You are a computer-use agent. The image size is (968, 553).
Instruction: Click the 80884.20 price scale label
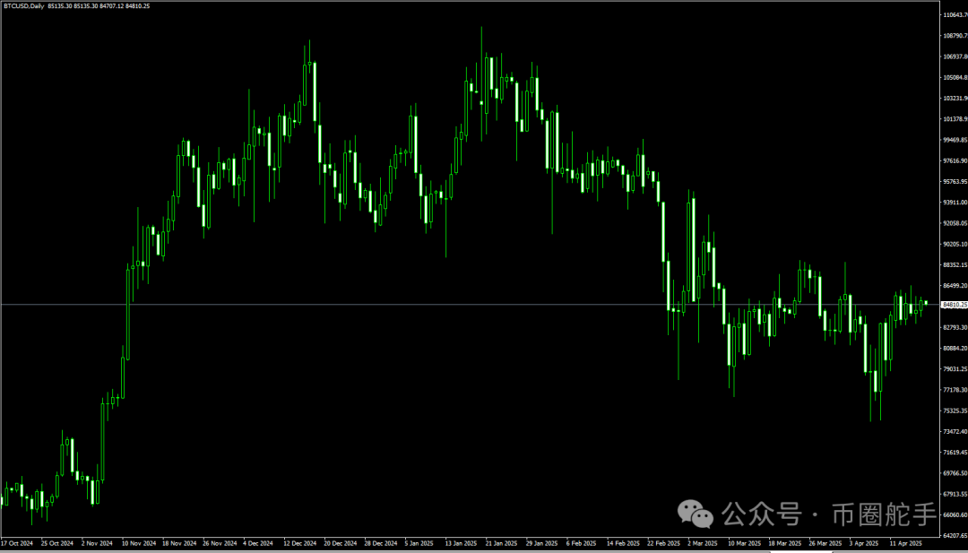coord(955,349)
